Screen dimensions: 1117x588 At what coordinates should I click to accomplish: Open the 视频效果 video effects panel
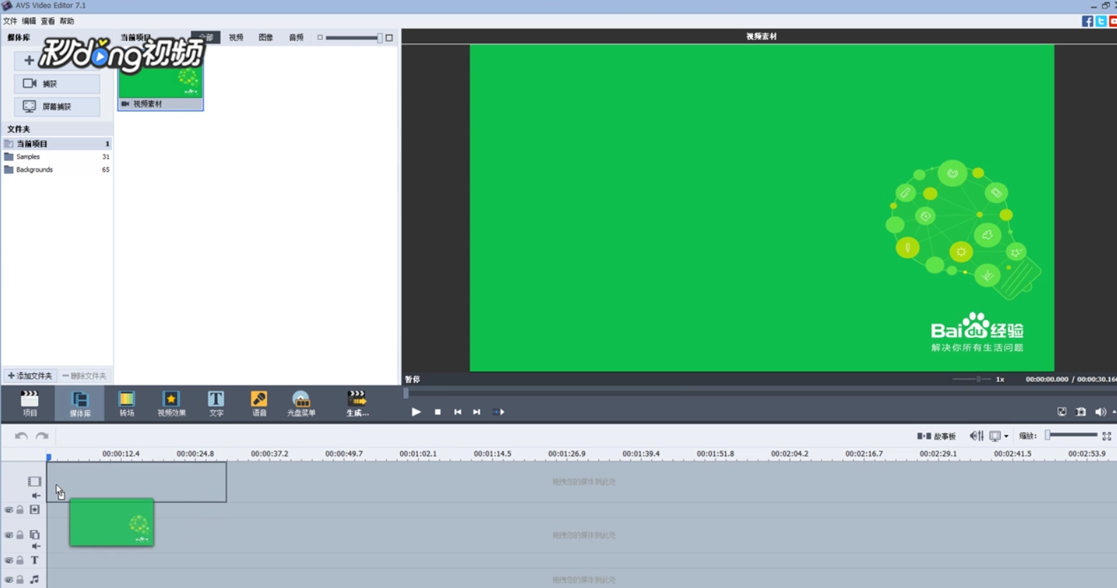tap(171, 403)
